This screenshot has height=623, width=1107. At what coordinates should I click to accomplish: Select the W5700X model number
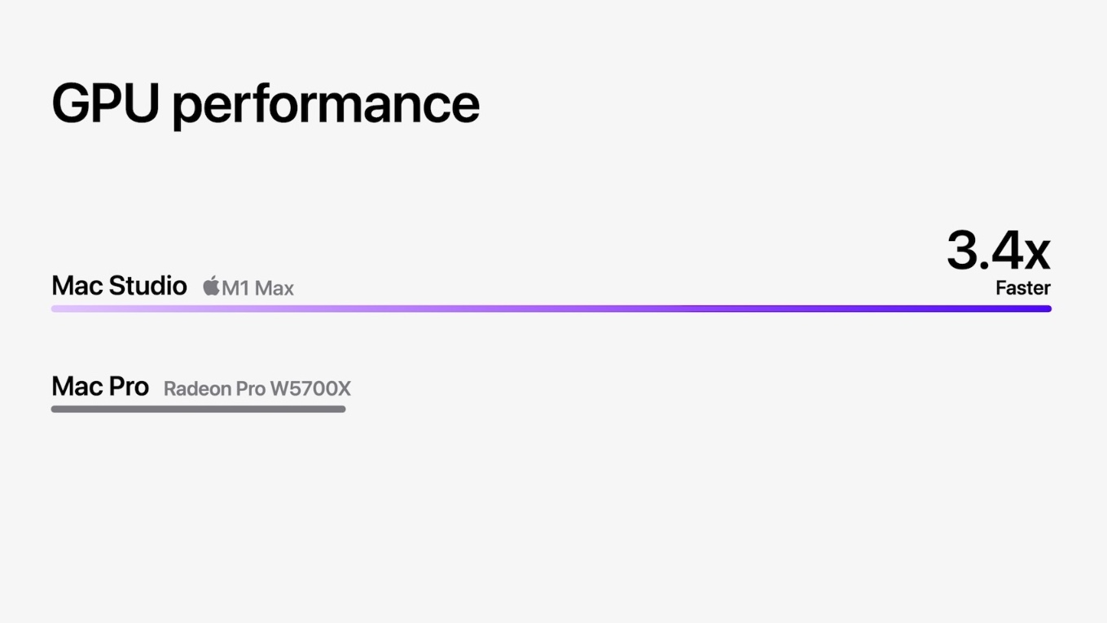[310, 388]
